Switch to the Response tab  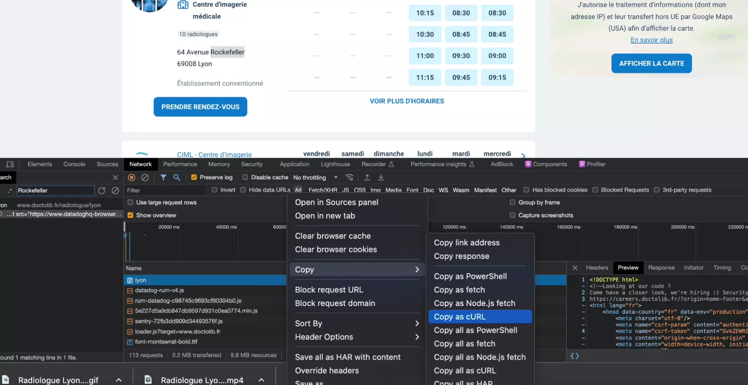661,268
